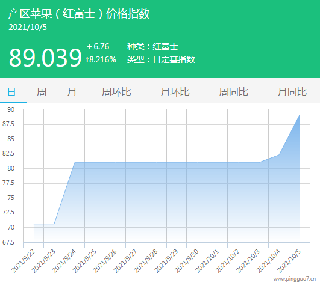
Task: Click 种类：红富士 label
Action: pyautogui.click(x=152, y=47)
